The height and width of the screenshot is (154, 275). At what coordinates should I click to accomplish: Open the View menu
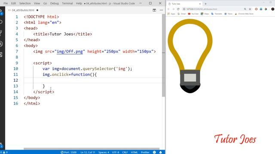coord(37,3)
